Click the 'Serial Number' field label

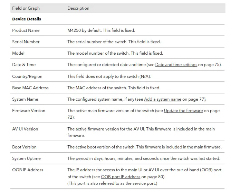pos(26,42)
